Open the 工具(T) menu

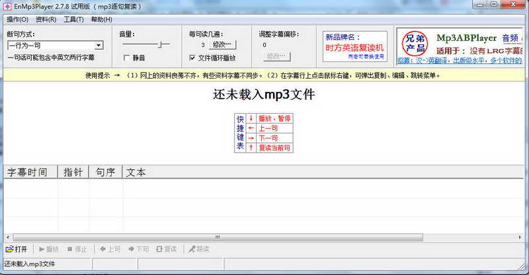tap(73, 20)
